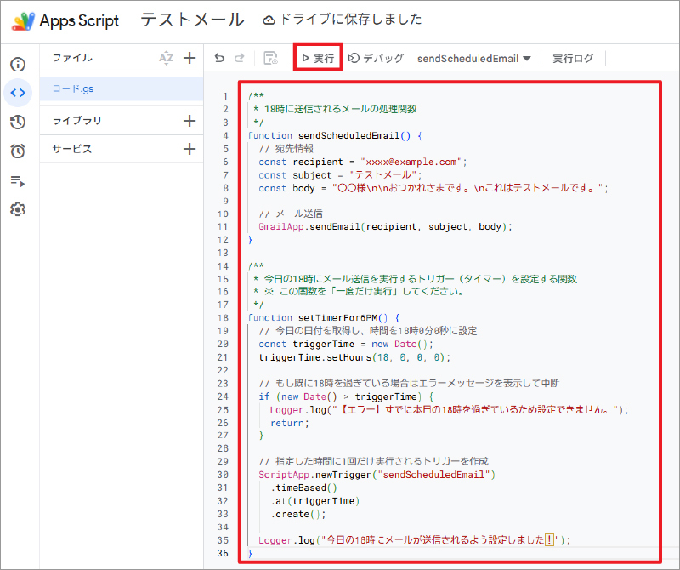Viewport: 680px width, 570px height.
Task: Click the return; statement line
Action: point(289,423)
